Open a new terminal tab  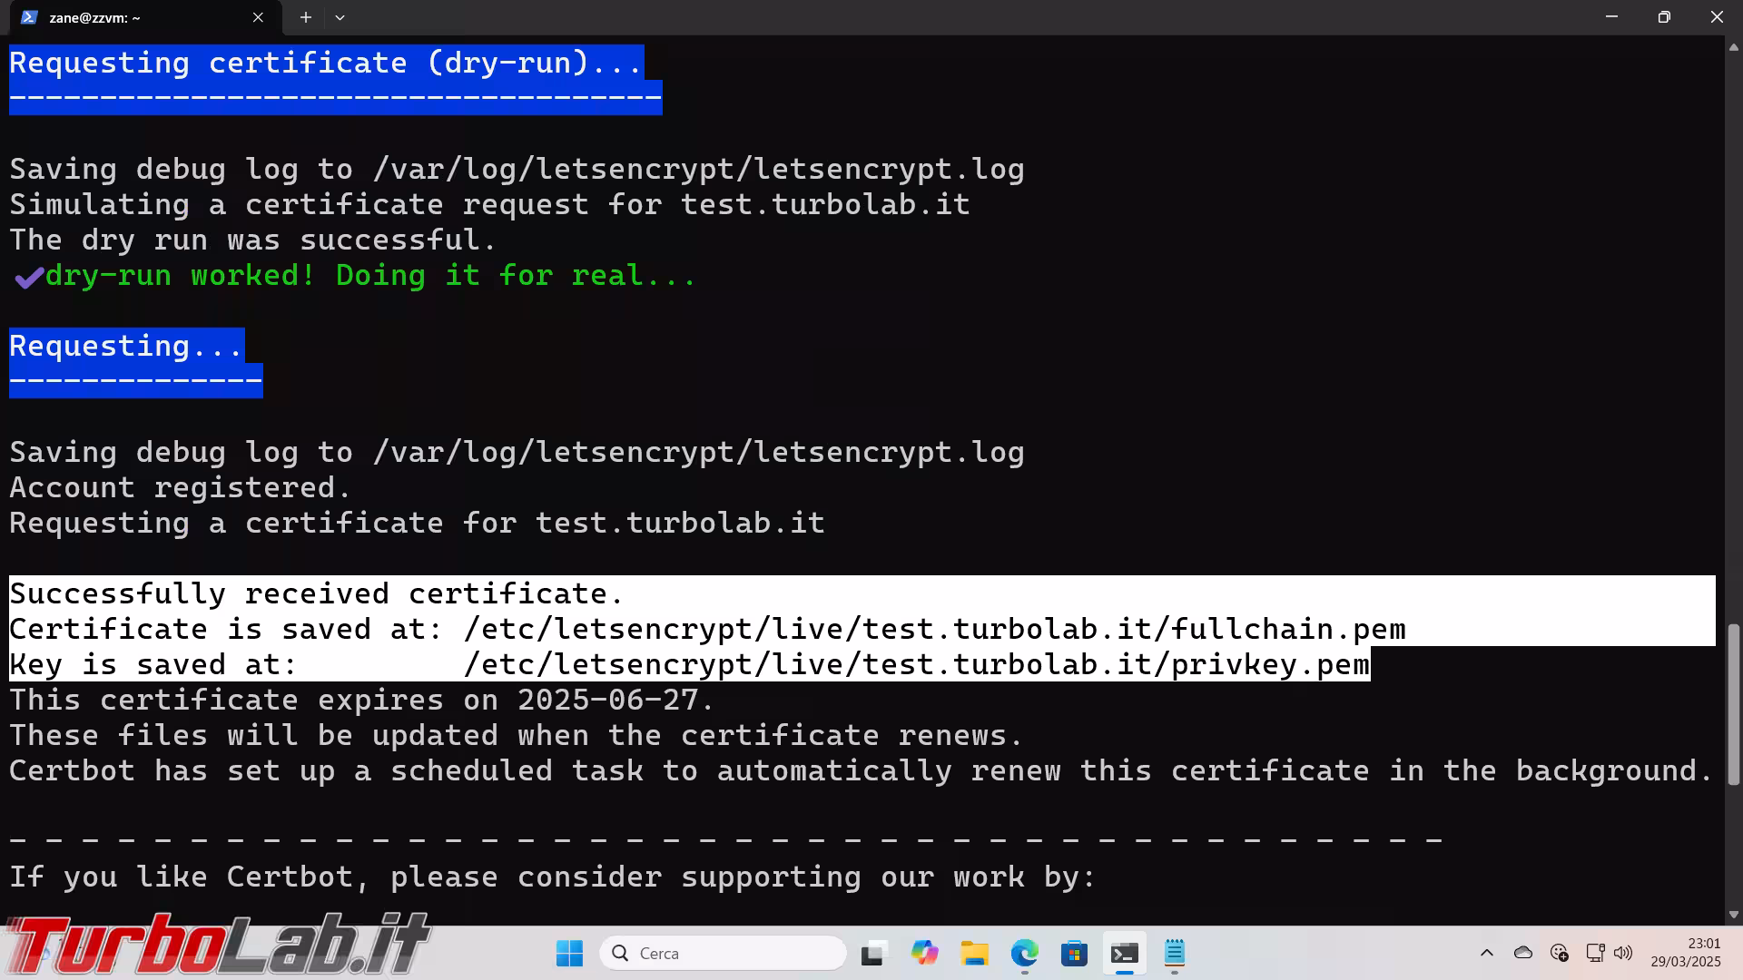[306, 17]
